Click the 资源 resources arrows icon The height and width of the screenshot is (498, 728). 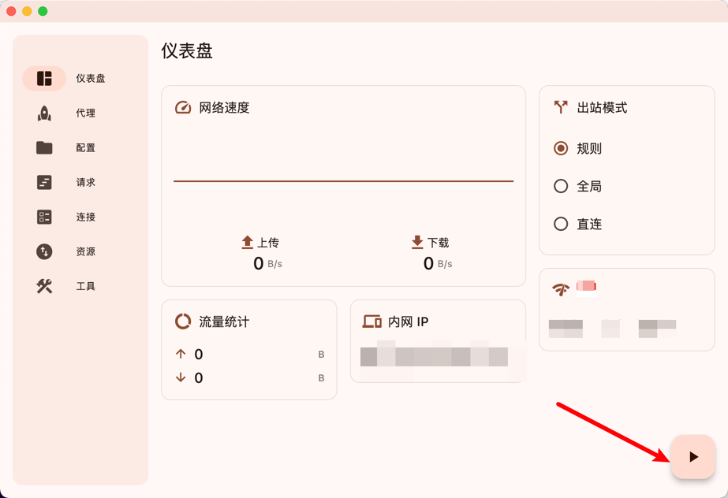[x=44, y=251]
